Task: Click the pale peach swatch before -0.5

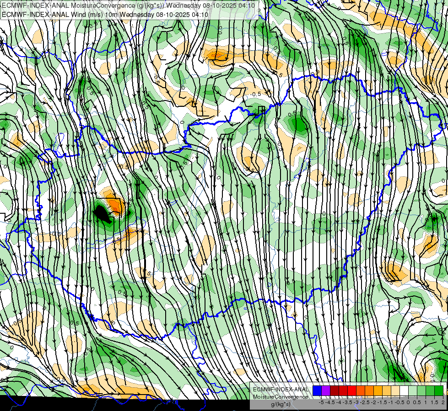Action: click(x=395, y=391)
